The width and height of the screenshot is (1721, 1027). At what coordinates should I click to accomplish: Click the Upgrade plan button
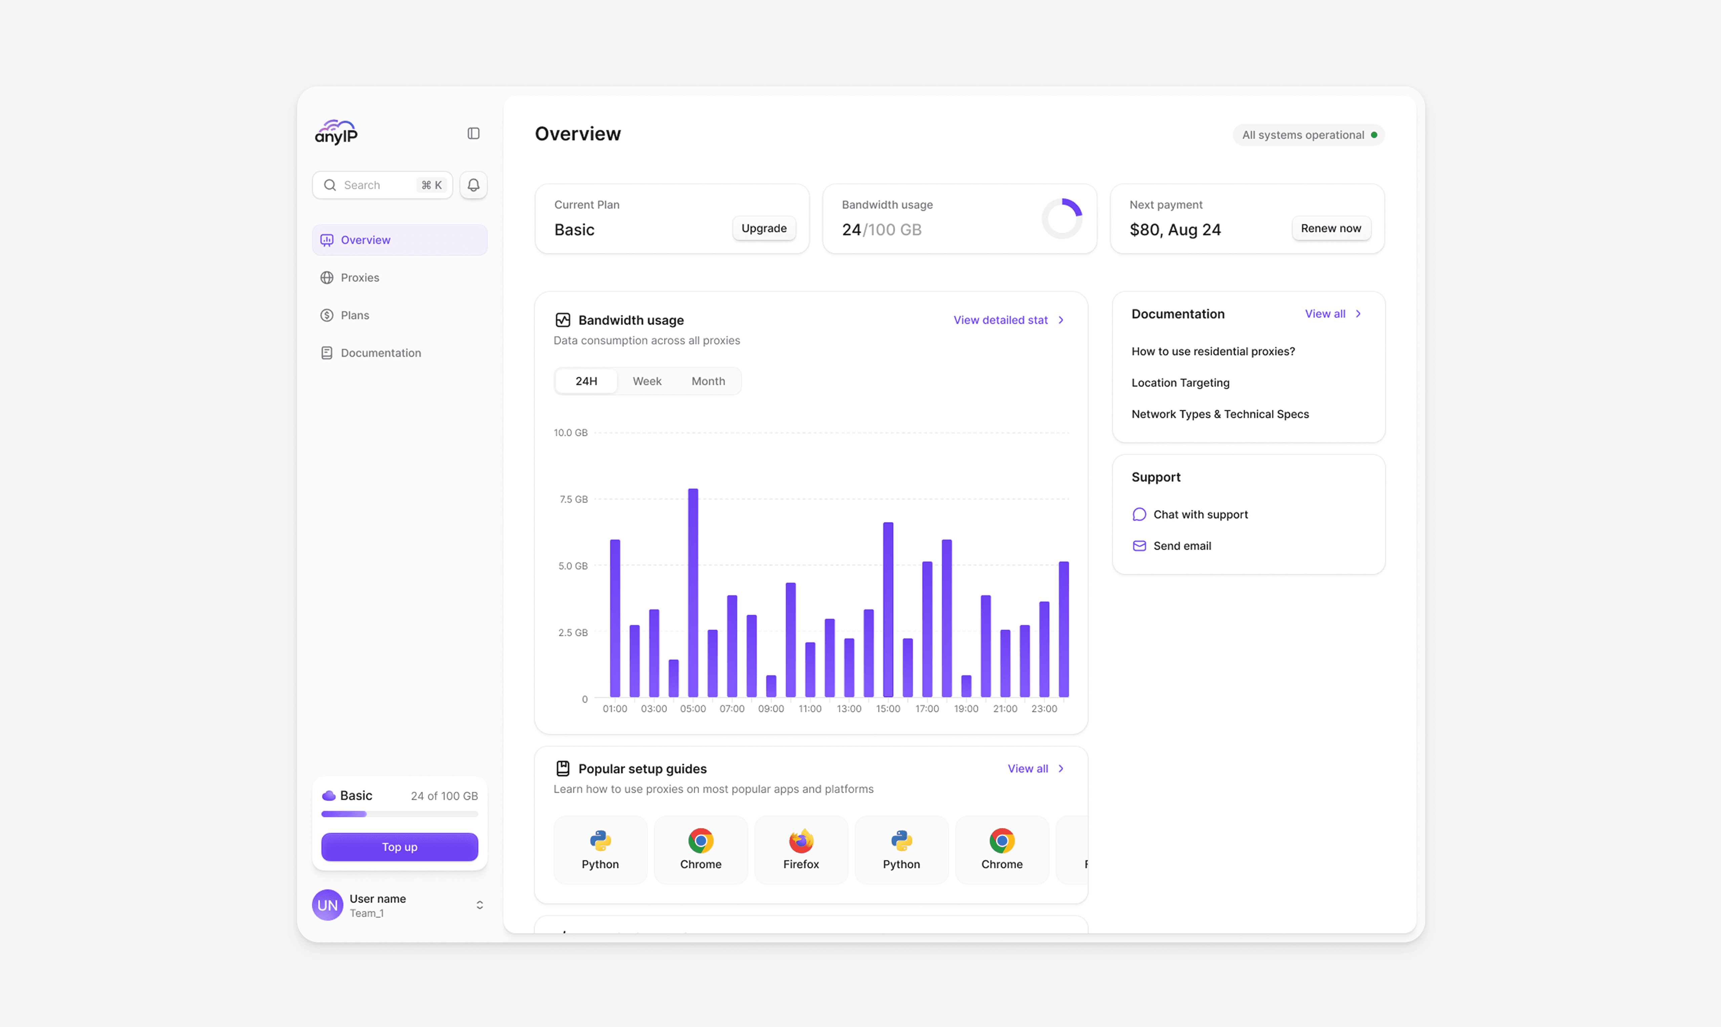pyautogui.click(x=763, y=229)
